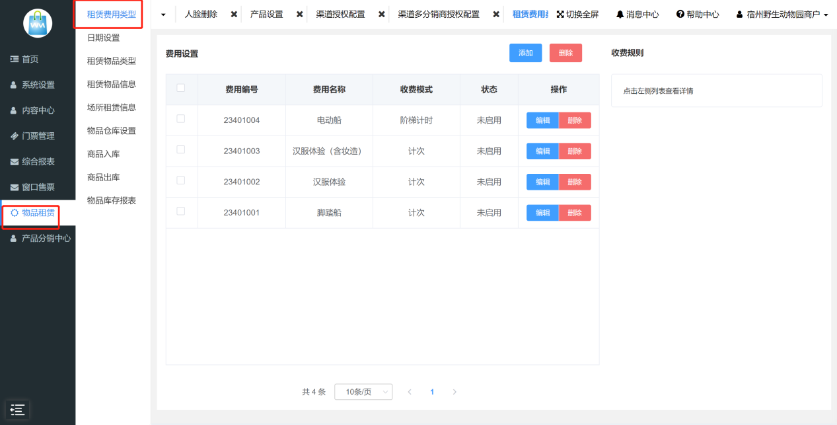Click 编辑 button for 汉服体验（含妆造）

(x=542, y=151)
